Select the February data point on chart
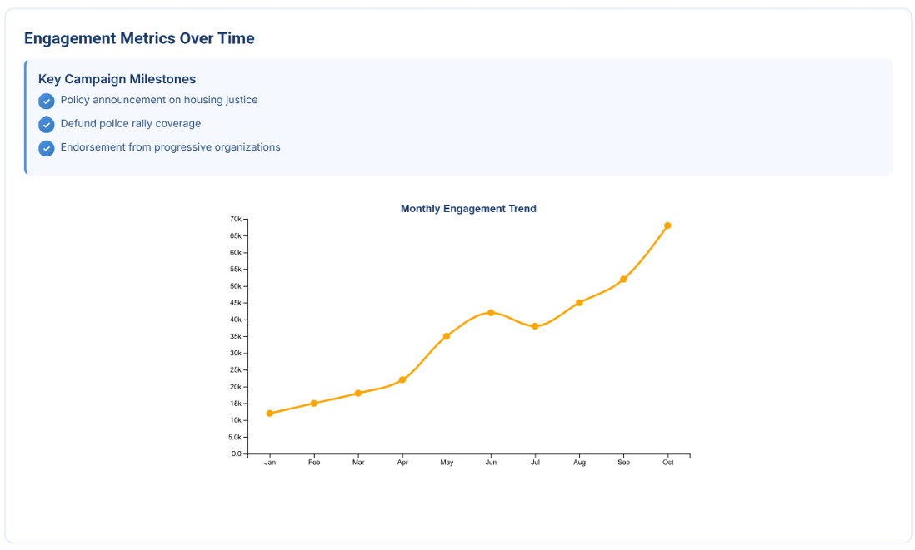Viewport: 915px width, 550px height. (313, 404)
